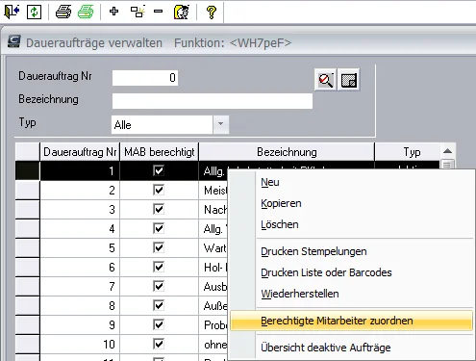Click the Bezeichnung input field
Screen dimensions: 476x361
(213, 101)
